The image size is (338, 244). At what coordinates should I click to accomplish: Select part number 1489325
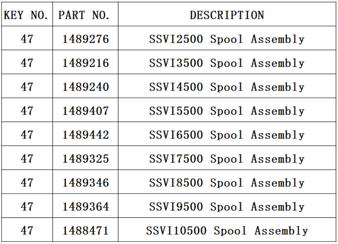(86, 159)
